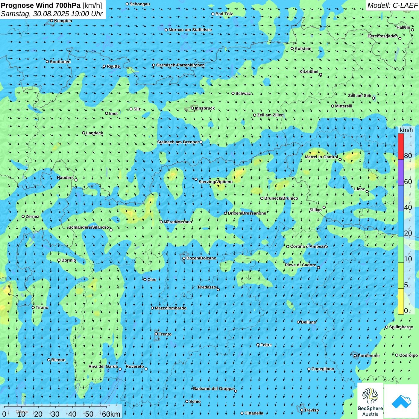Click the red 80 km/h legend color
The width and height of the screenshot is (419, 419).
pyautogui.click(x=401, y=146)
